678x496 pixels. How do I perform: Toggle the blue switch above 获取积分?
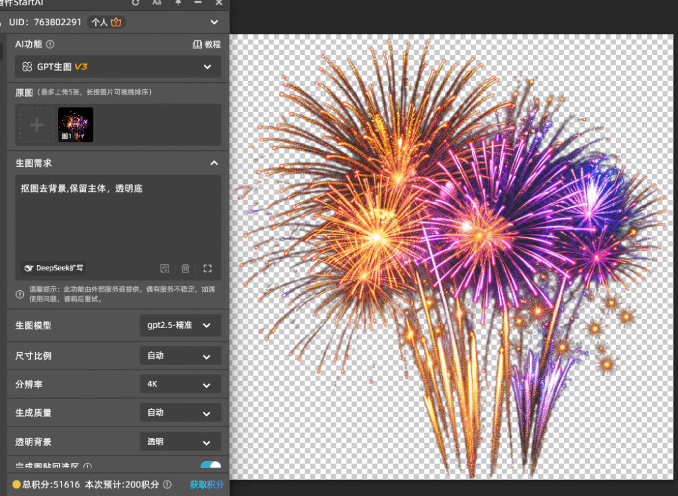click(x=211, y=465)
